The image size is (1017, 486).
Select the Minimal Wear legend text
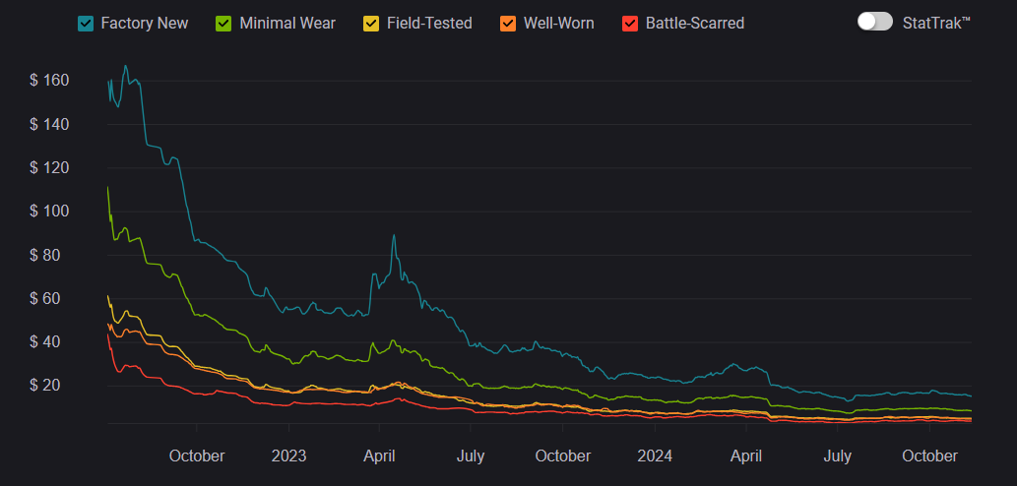click(x=287, y=23)
